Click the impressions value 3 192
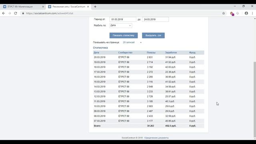 [x=150, y=67]
